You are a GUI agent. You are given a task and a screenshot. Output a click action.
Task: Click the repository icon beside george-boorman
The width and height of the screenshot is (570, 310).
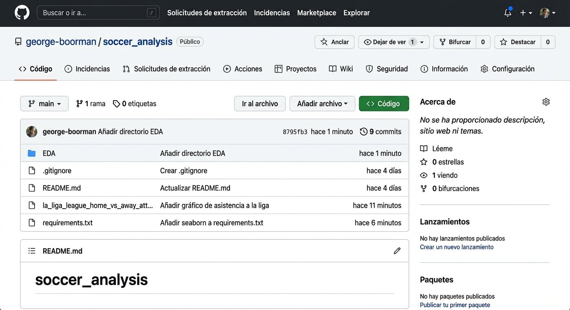(x=18, y=42)
